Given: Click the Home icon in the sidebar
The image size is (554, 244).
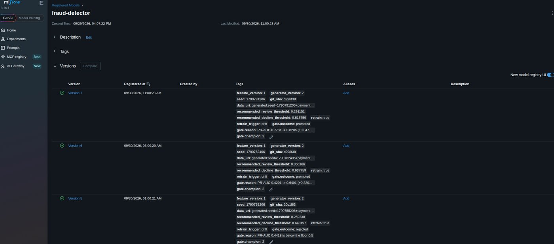Looking at the screenshot, I should coord(3,30).
